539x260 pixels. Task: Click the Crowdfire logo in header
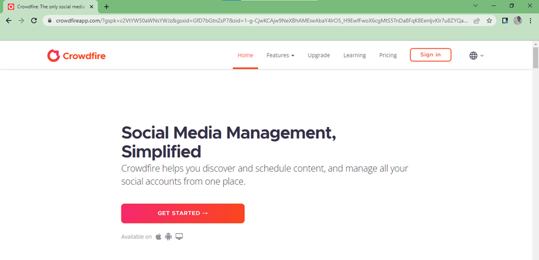(x=76, y=56)
